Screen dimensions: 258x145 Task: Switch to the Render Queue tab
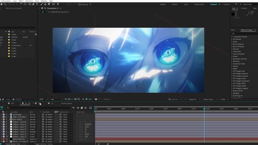click(67, 104)
